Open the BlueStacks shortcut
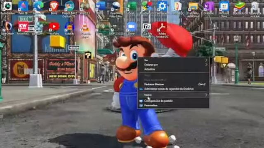 coord(240,7)
